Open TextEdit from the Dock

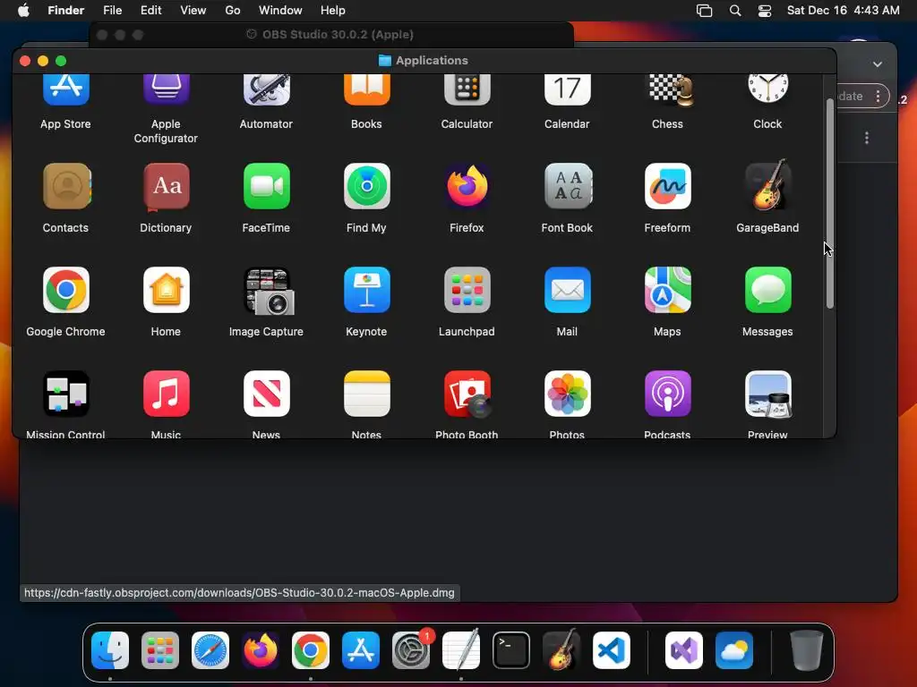click(461, 649)
